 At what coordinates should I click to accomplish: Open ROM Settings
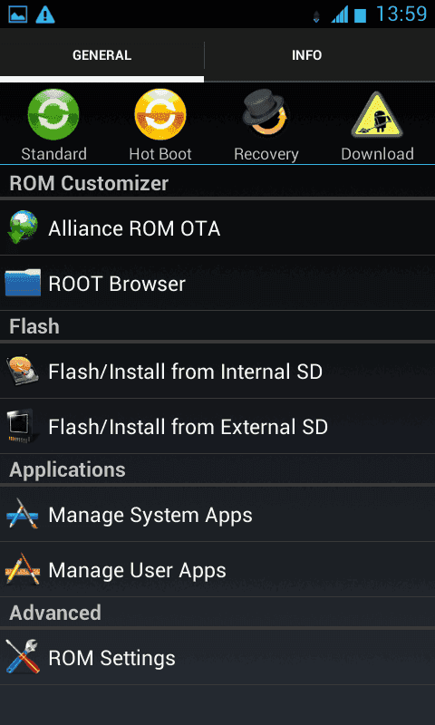point(217,658)
